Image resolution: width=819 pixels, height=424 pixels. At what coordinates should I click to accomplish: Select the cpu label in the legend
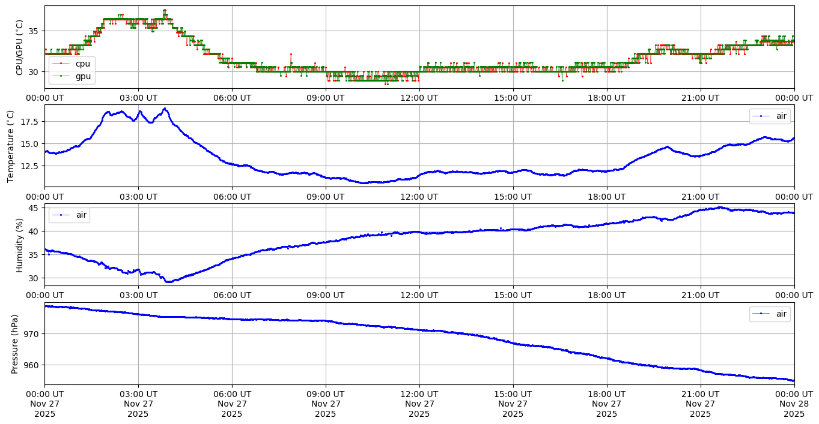83,64
